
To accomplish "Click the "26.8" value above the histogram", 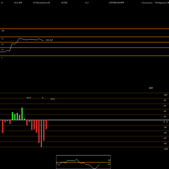I will [29, 98].
